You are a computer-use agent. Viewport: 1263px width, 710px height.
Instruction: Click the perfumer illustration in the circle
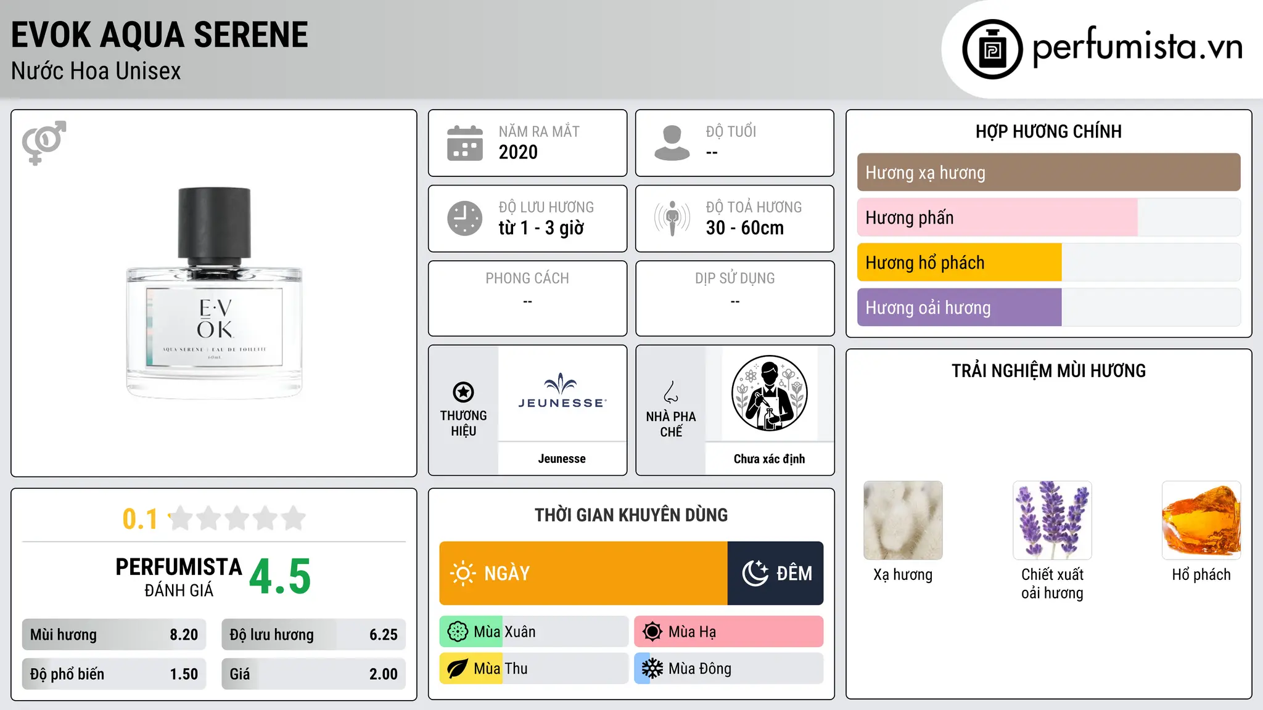[769, 393]
